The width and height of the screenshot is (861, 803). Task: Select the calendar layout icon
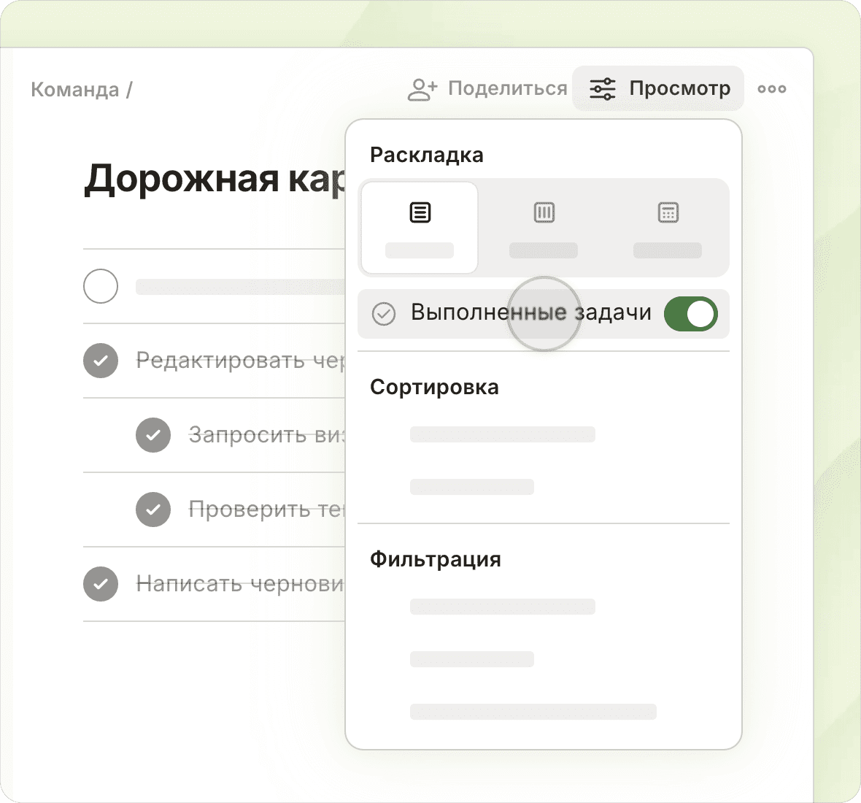click(668, 213)
